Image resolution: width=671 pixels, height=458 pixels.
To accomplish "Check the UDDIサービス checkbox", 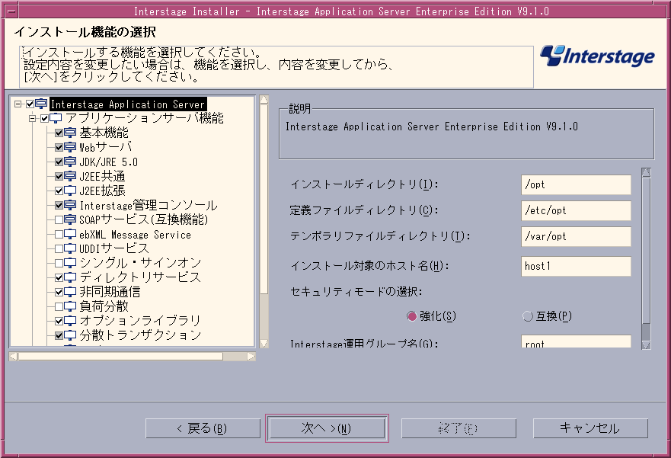I will point(59,248).
